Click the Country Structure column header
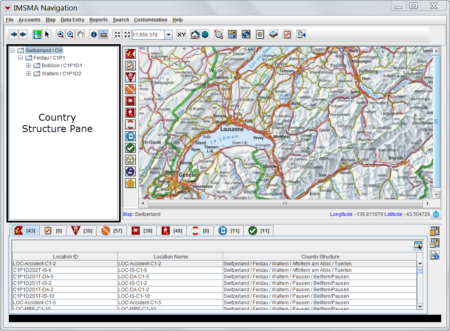The image size is (450, 331). [x=320, y=256]
